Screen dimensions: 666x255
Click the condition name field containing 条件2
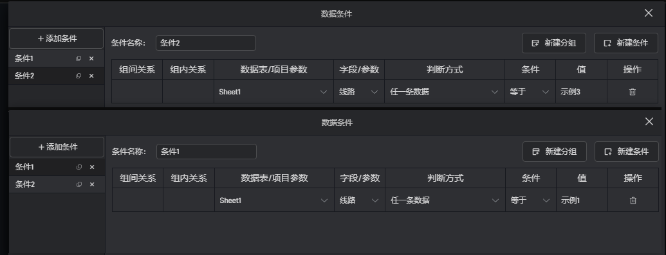coord(205,43)
